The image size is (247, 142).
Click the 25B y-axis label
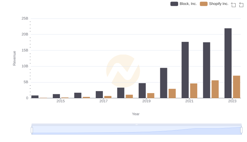pyautogui.click(x=25, y=18)
